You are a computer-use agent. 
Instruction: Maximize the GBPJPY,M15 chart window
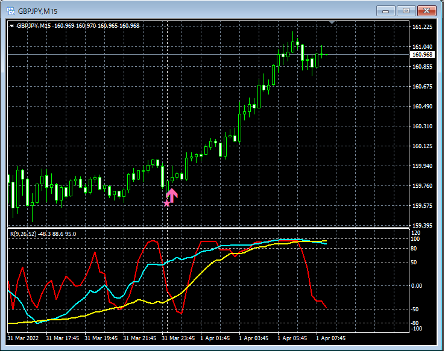406,11
